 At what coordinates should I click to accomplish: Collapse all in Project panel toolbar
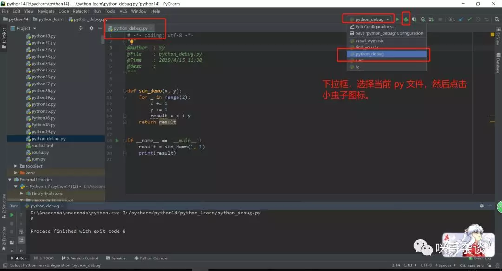(81, 28)
